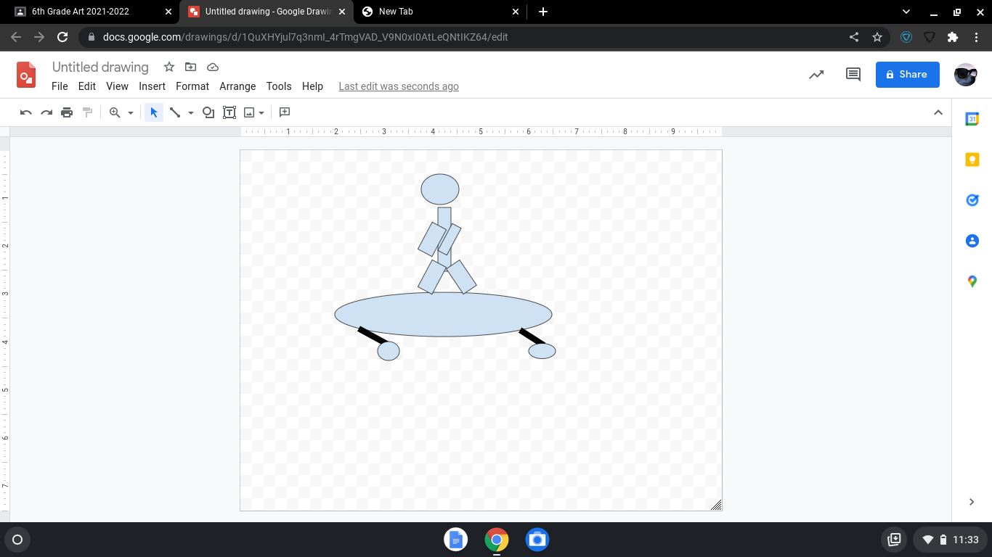Click the Untitled drawing title field
The image size is (992, 557).
pyautogui.click(x=100, y=67)
